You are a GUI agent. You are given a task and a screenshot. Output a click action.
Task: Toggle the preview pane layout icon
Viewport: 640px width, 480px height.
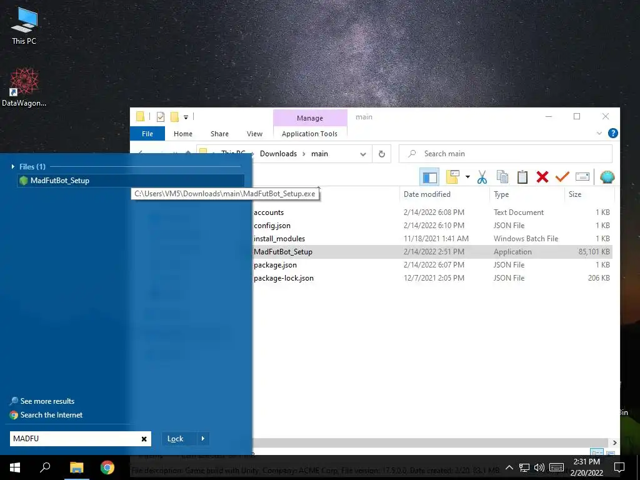(x=429, y=177)
